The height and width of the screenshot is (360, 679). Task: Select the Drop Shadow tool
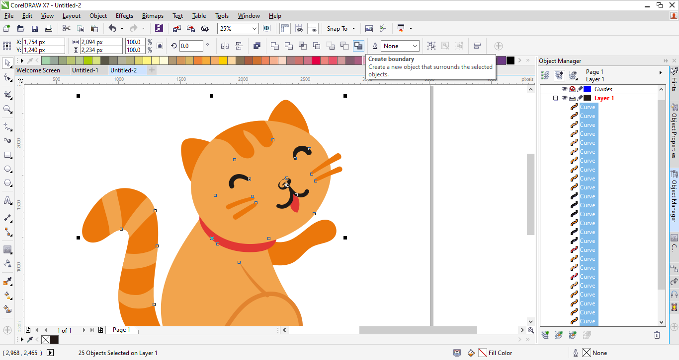pyautogui.click(x=7, y=249)
